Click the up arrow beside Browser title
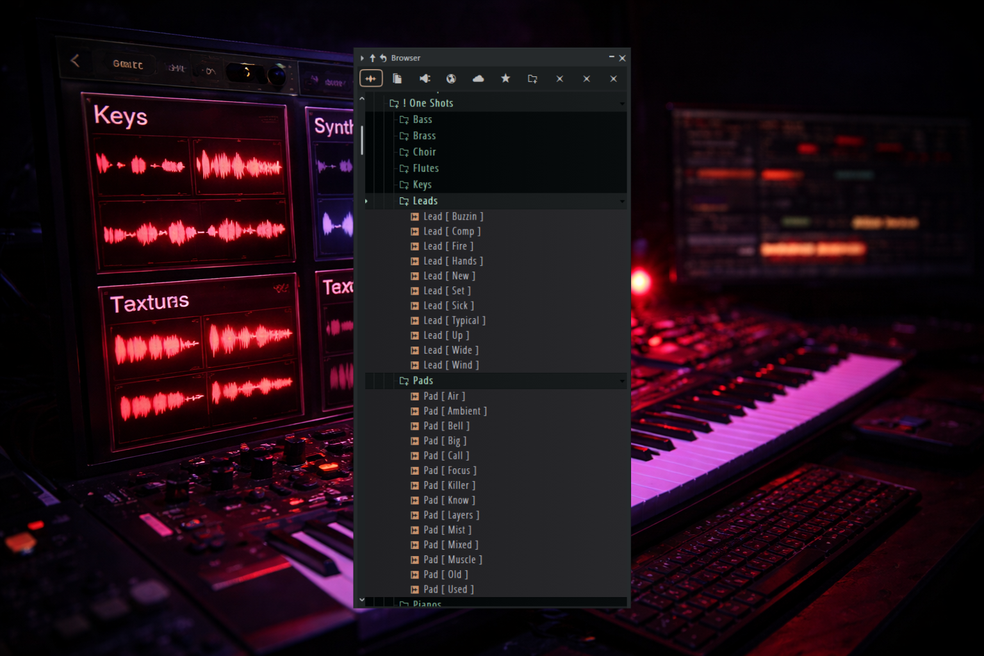Viewport: 984px width, 656px height. pos(372,58)
